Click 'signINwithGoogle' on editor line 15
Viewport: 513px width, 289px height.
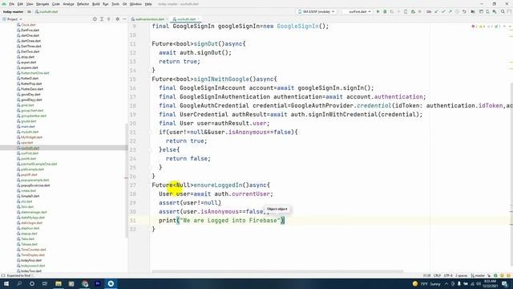point(221,79)
